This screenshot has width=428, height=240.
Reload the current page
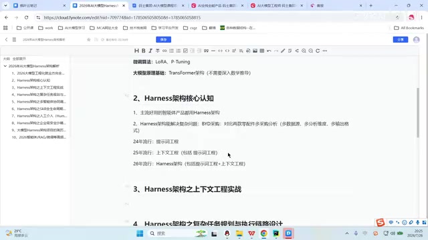26,17
